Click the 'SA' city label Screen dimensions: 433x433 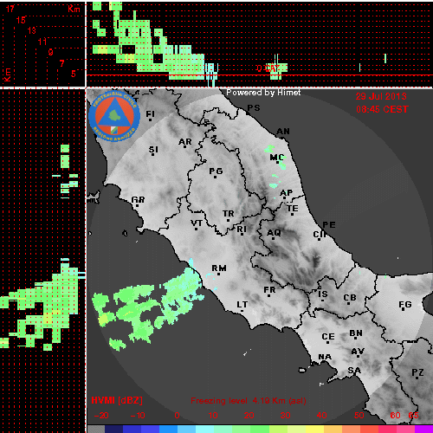(354, 370)
